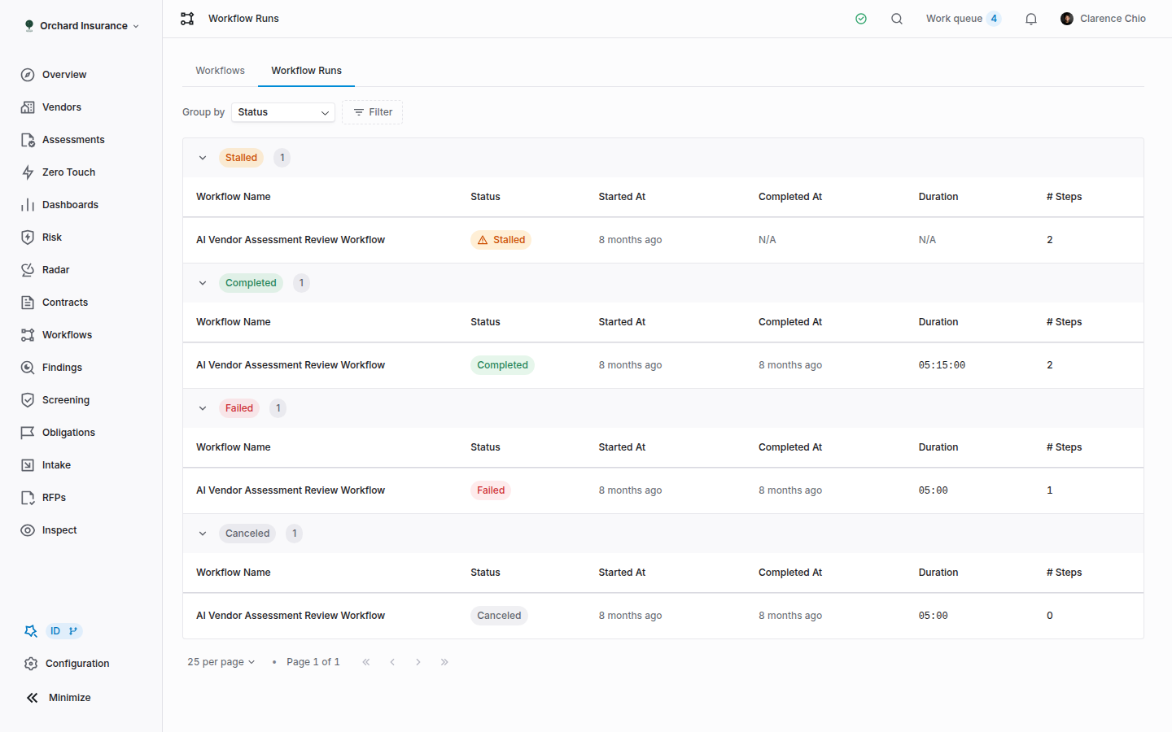Open the Screening menu label
Viewport: 1172px width, 732px height.
pyautogui.click(x=66, y=400)
